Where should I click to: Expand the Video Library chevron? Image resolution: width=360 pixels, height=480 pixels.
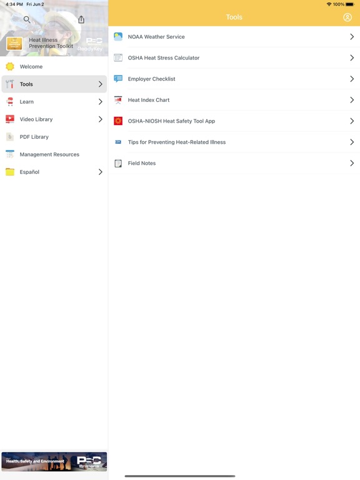101,119
